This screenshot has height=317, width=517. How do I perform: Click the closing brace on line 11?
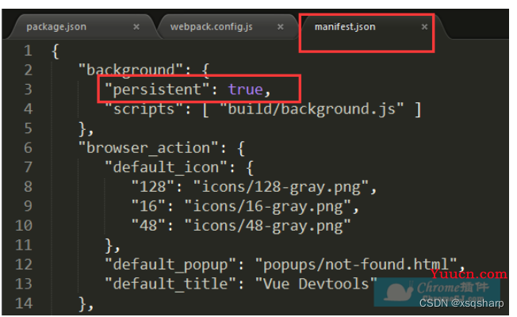click(109, 246)
